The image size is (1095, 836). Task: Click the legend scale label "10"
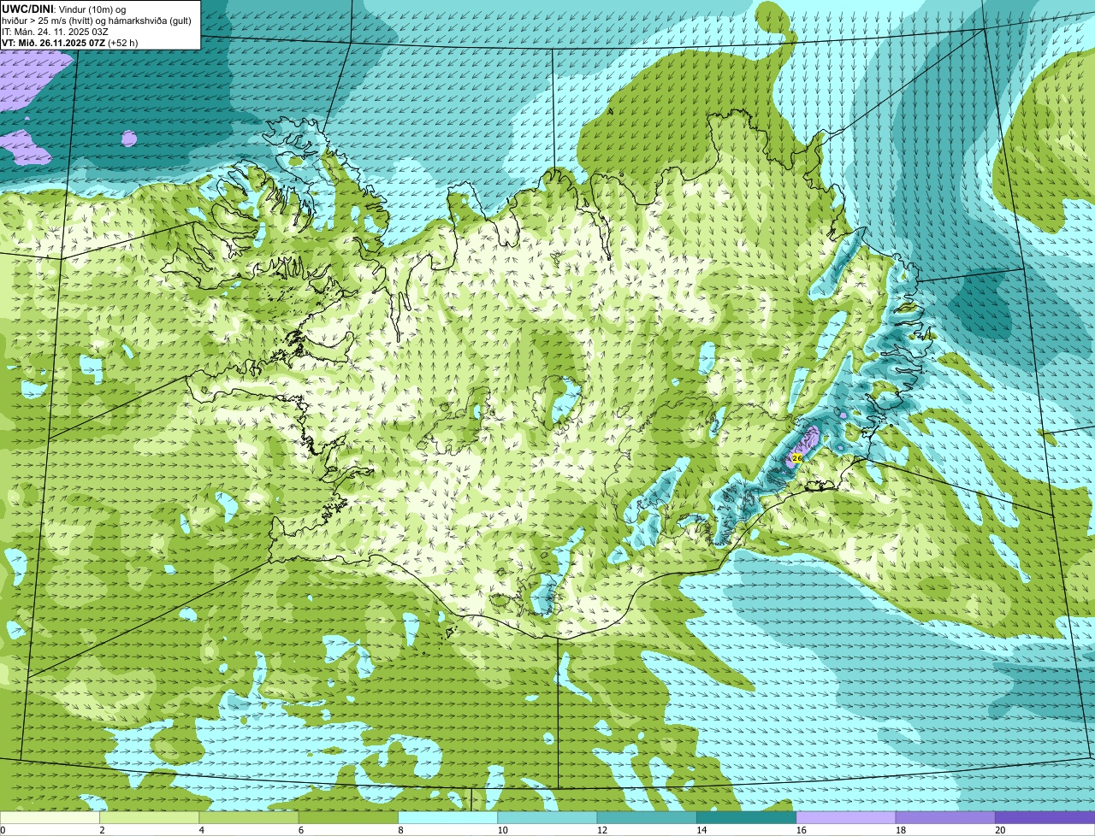click(x=502, y=830)
